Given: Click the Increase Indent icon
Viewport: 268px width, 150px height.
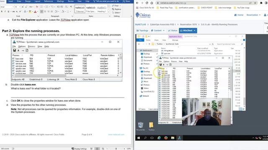Looking at the screenshot, I should [62, 7].
